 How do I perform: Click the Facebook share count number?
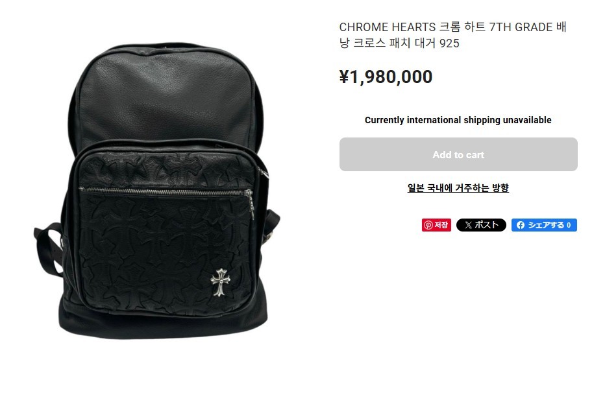569,225
